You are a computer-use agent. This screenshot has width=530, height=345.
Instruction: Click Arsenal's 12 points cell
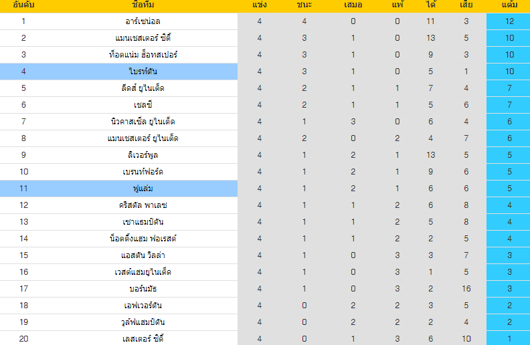point(509,21)
